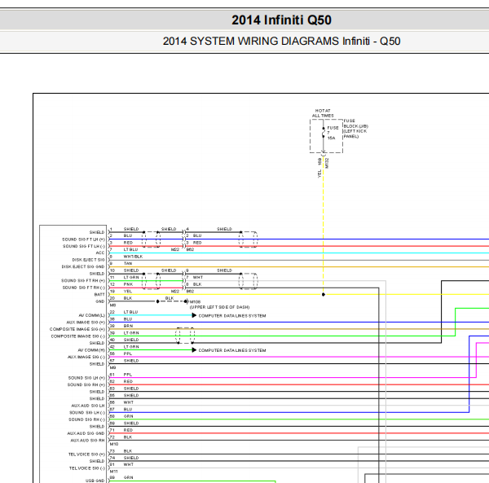
Task: Click the 'WHT/BLK' wire color label
Action: [x=133, y=257]
